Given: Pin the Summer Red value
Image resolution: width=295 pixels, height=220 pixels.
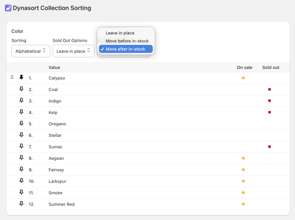Looking at the screenshot, I should pos(21,204).
